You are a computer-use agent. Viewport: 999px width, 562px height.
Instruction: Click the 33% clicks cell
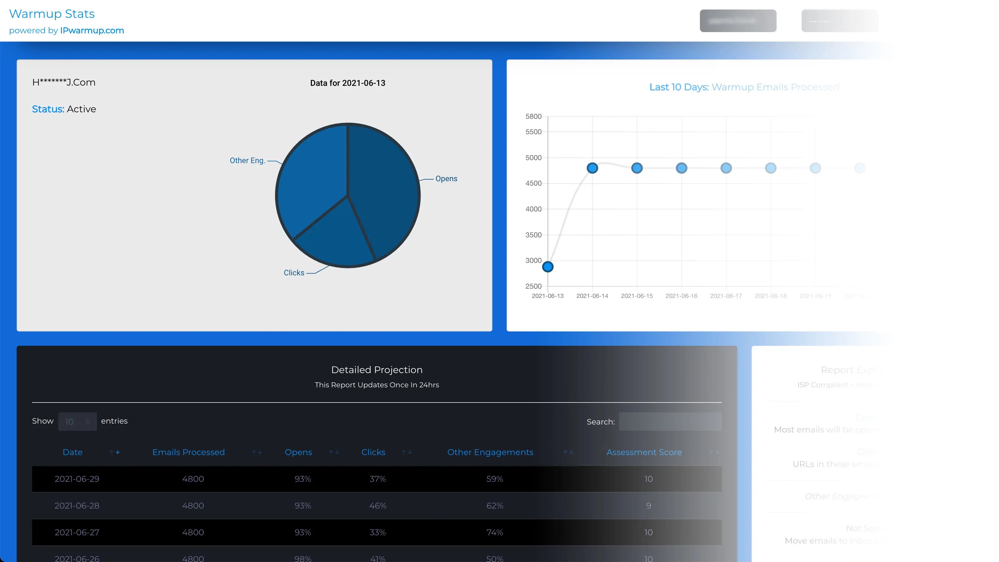[x=378, y=533]
